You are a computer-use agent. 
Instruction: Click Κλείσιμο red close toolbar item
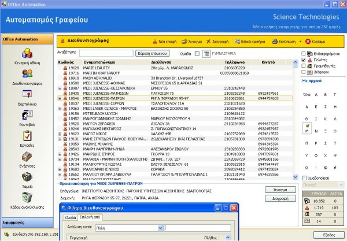(315, 42)
